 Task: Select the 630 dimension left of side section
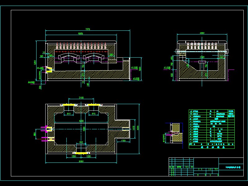pos(172,75)
